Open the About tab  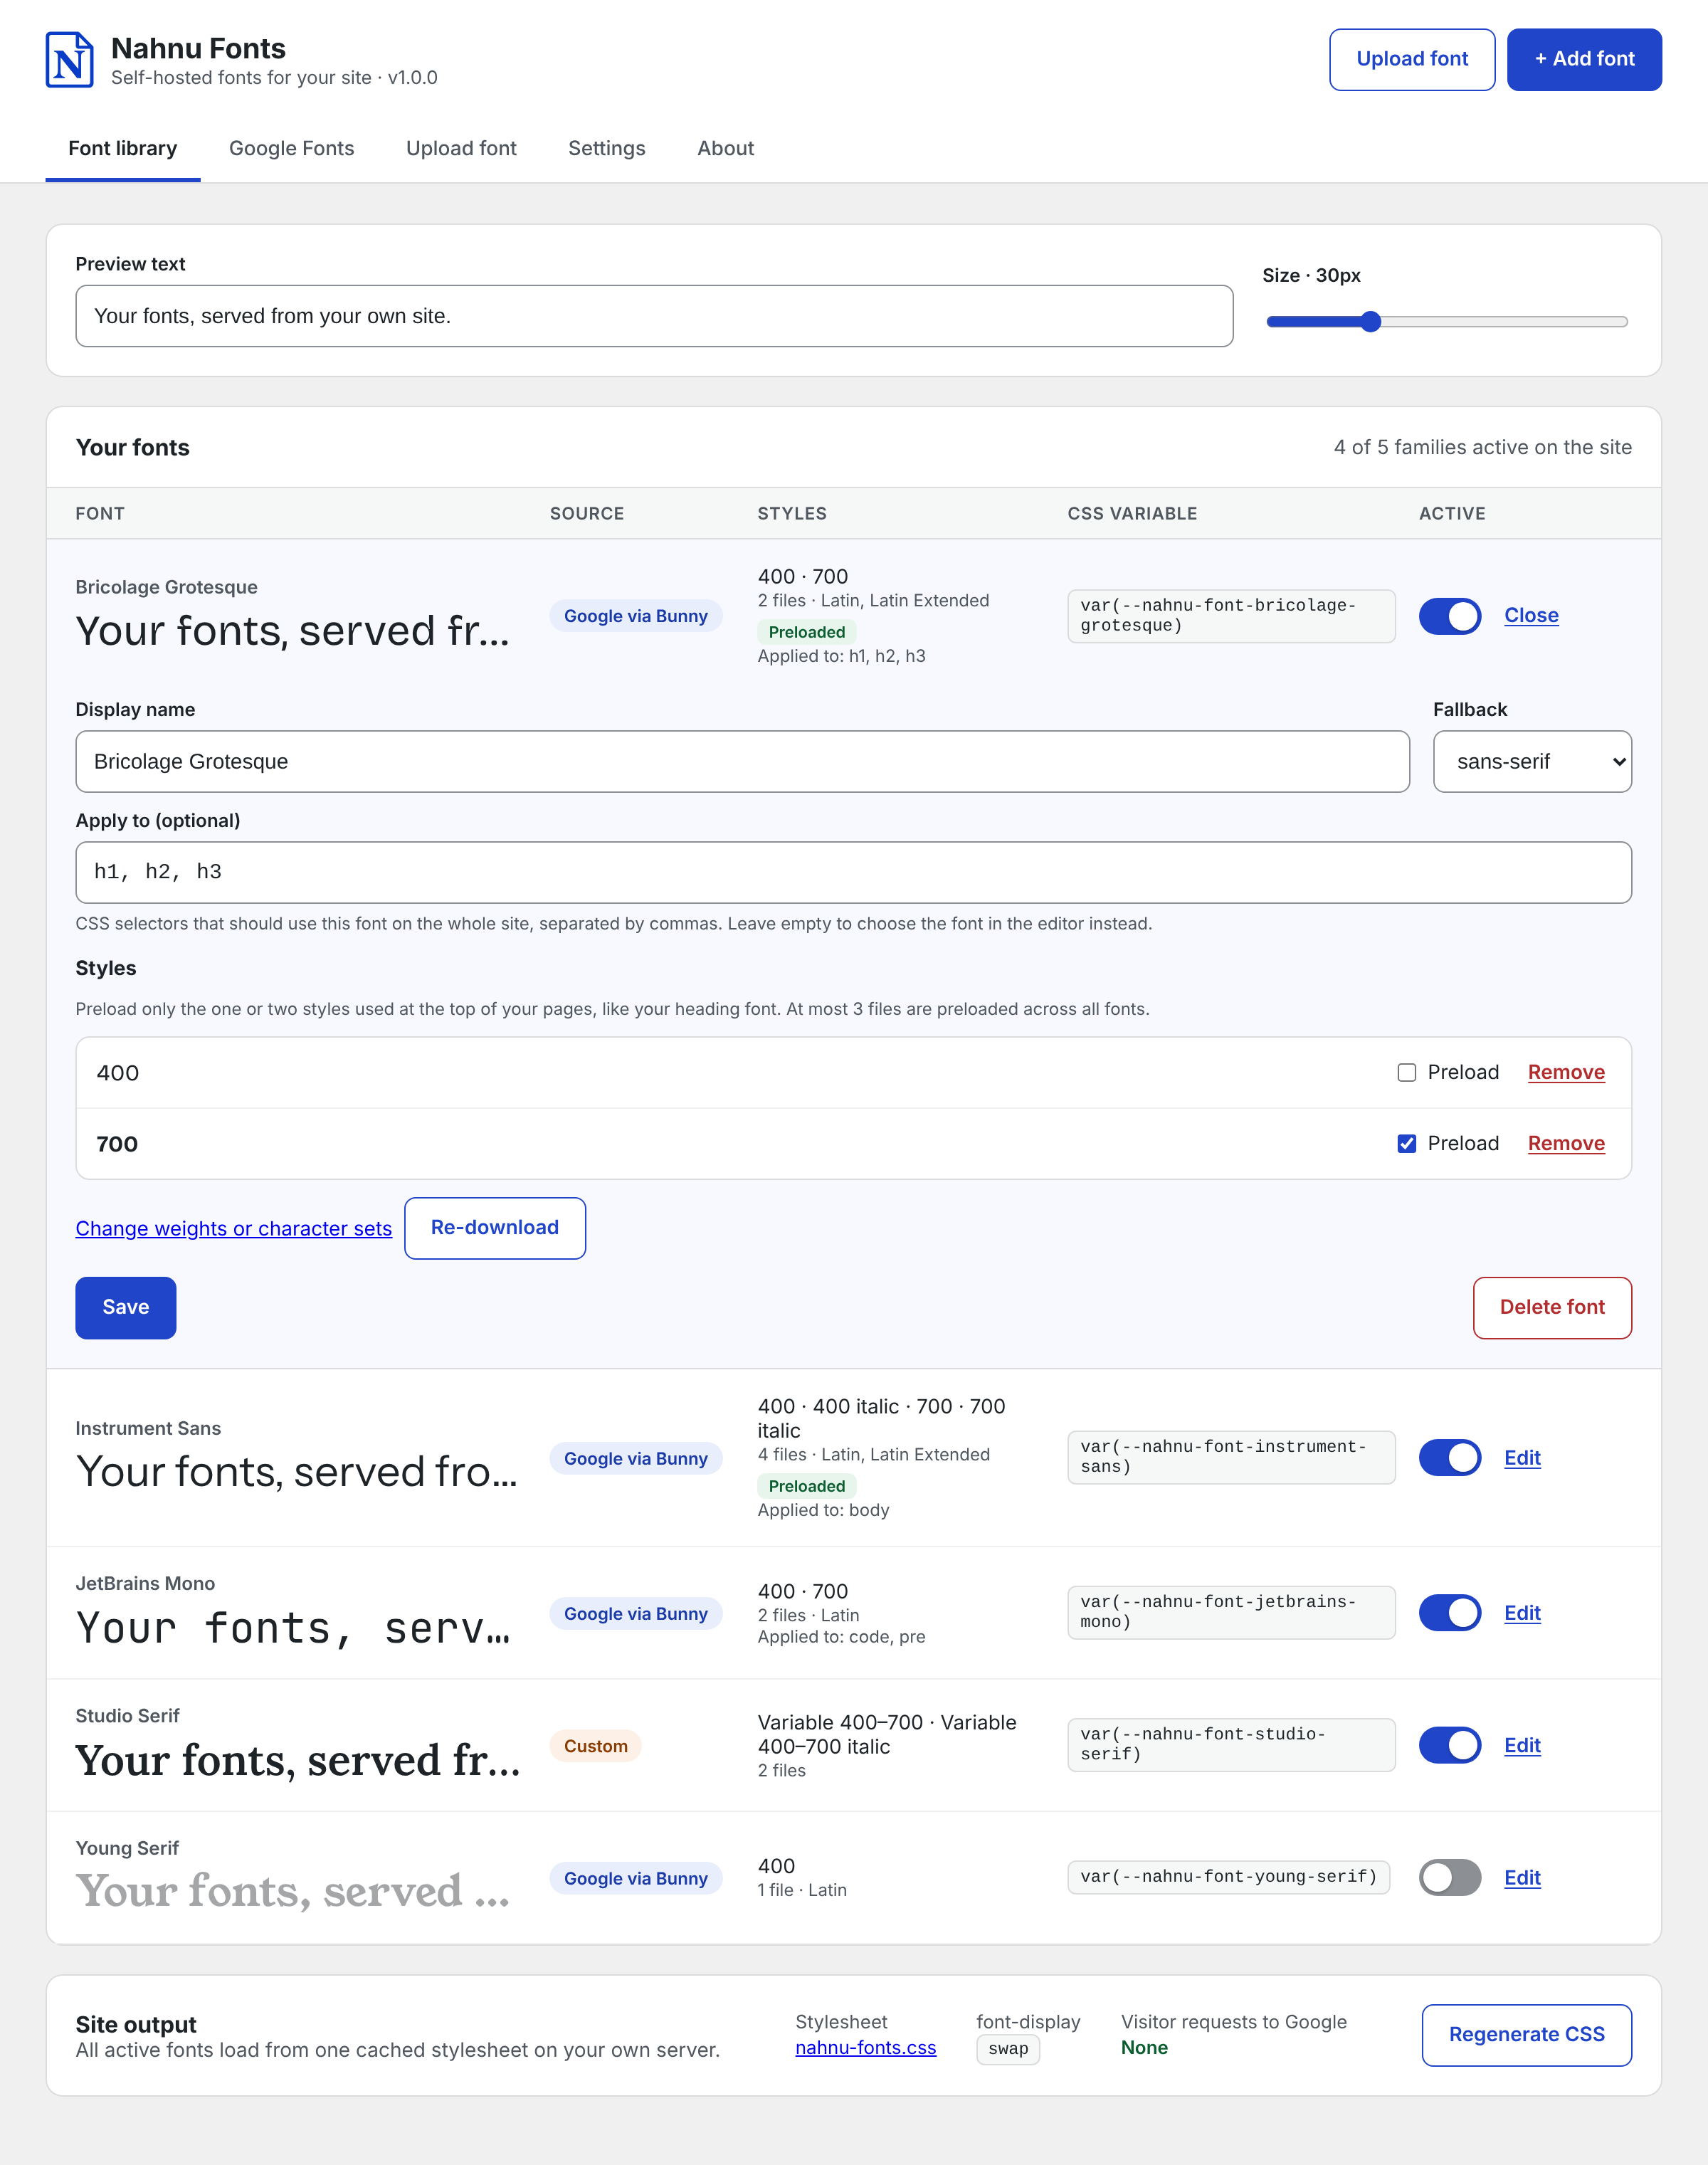pos(725,148)
